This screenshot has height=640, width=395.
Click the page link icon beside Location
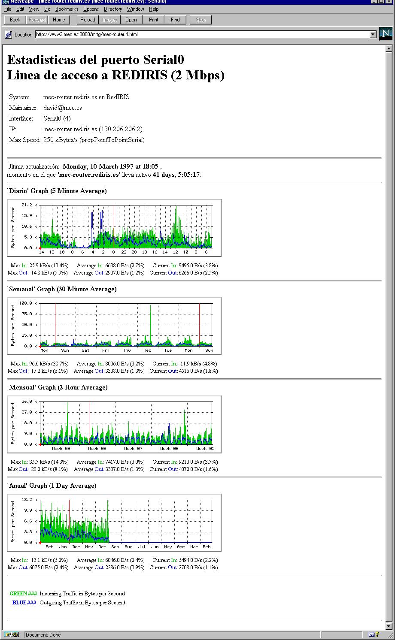[8, 34]
